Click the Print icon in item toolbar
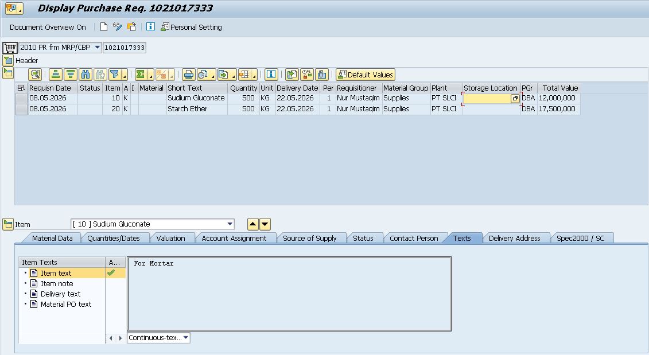 point(188,75)
